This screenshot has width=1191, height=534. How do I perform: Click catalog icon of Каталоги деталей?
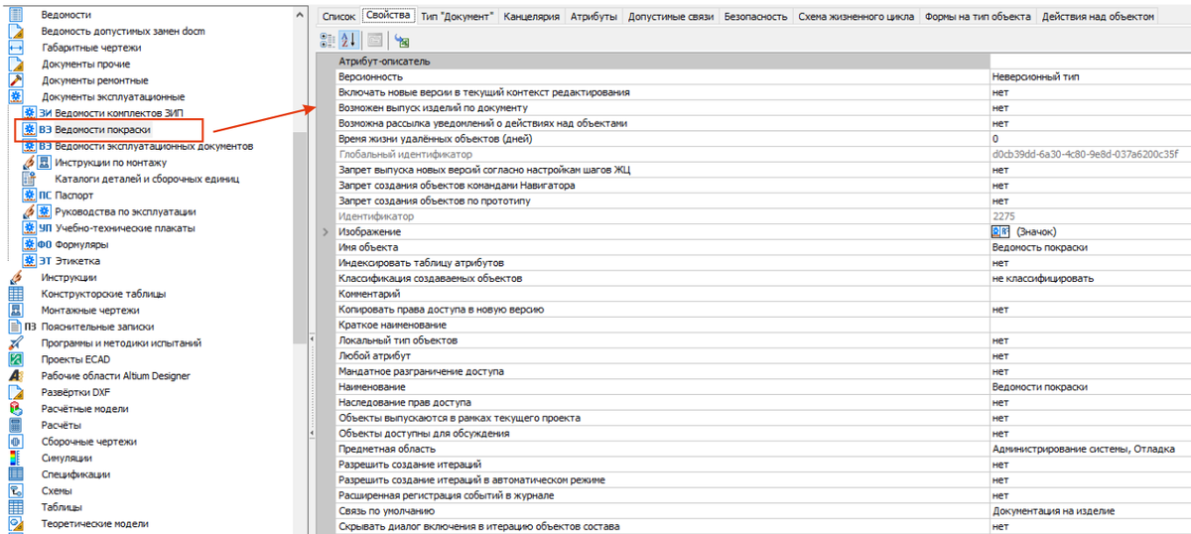pyautogui.click(x=31, y=179)
